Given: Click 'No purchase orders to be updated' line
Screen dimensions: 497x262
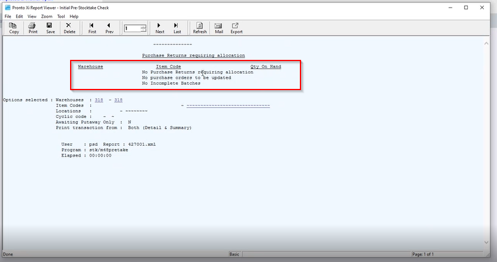Looking at the screenshot, I should 186,78.
